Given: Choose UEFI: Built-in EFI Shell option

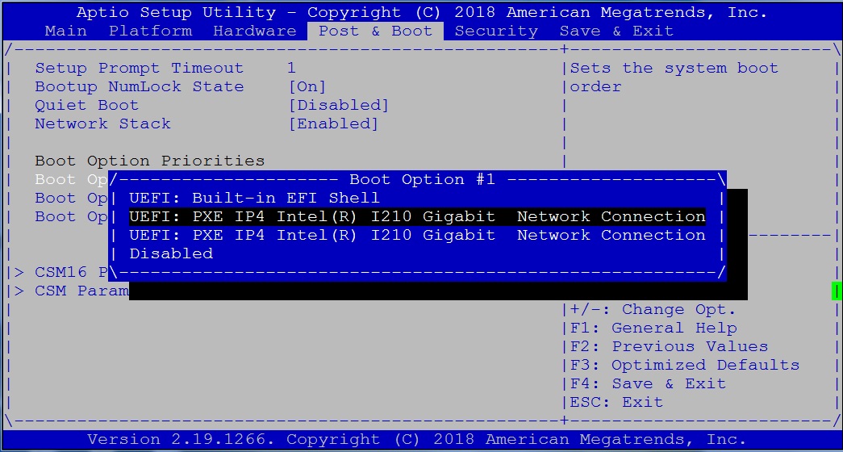Looking at the screenshot, I should click(x=254, y=198).
